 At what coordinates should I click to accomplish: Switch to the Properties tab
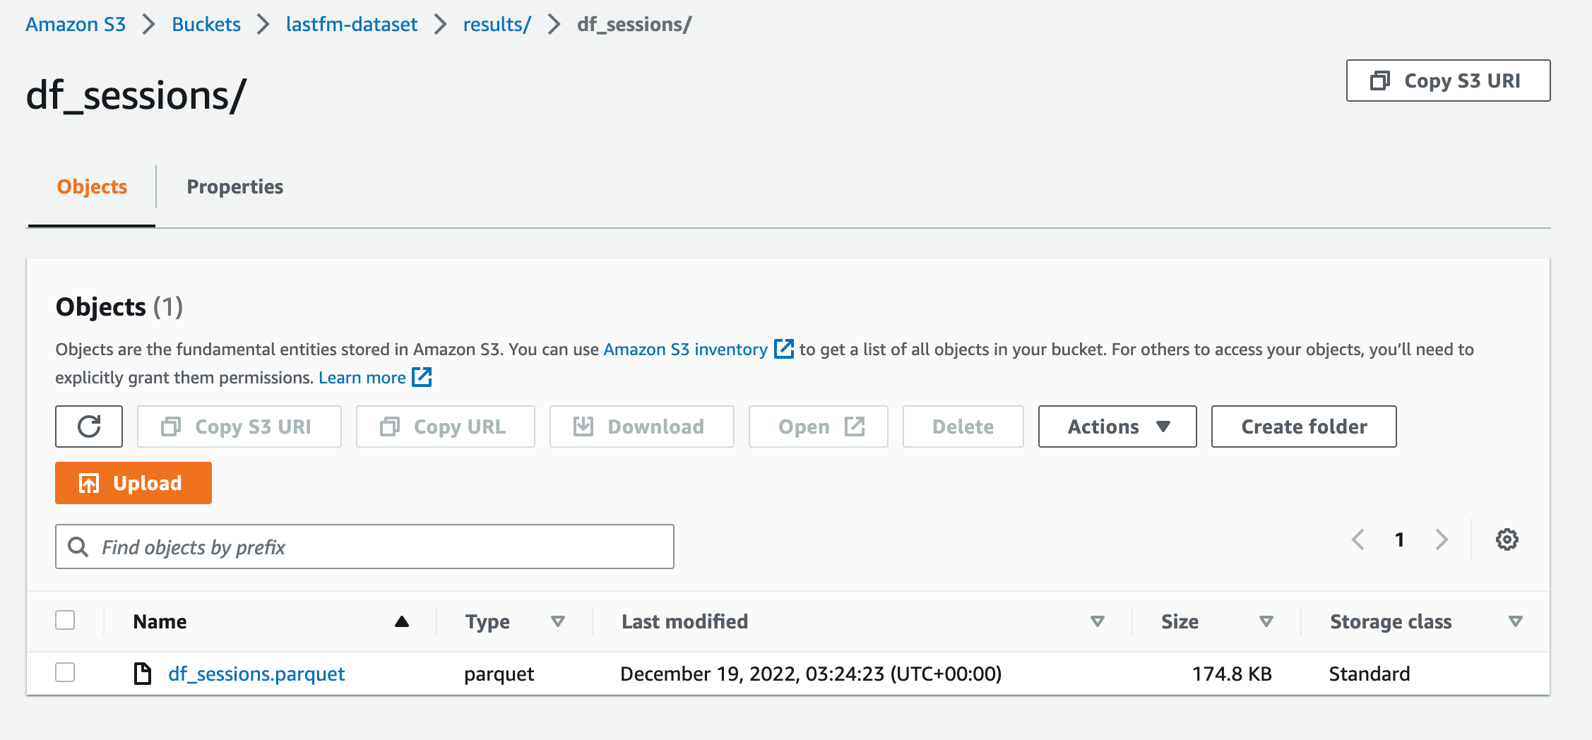point(234,186)
